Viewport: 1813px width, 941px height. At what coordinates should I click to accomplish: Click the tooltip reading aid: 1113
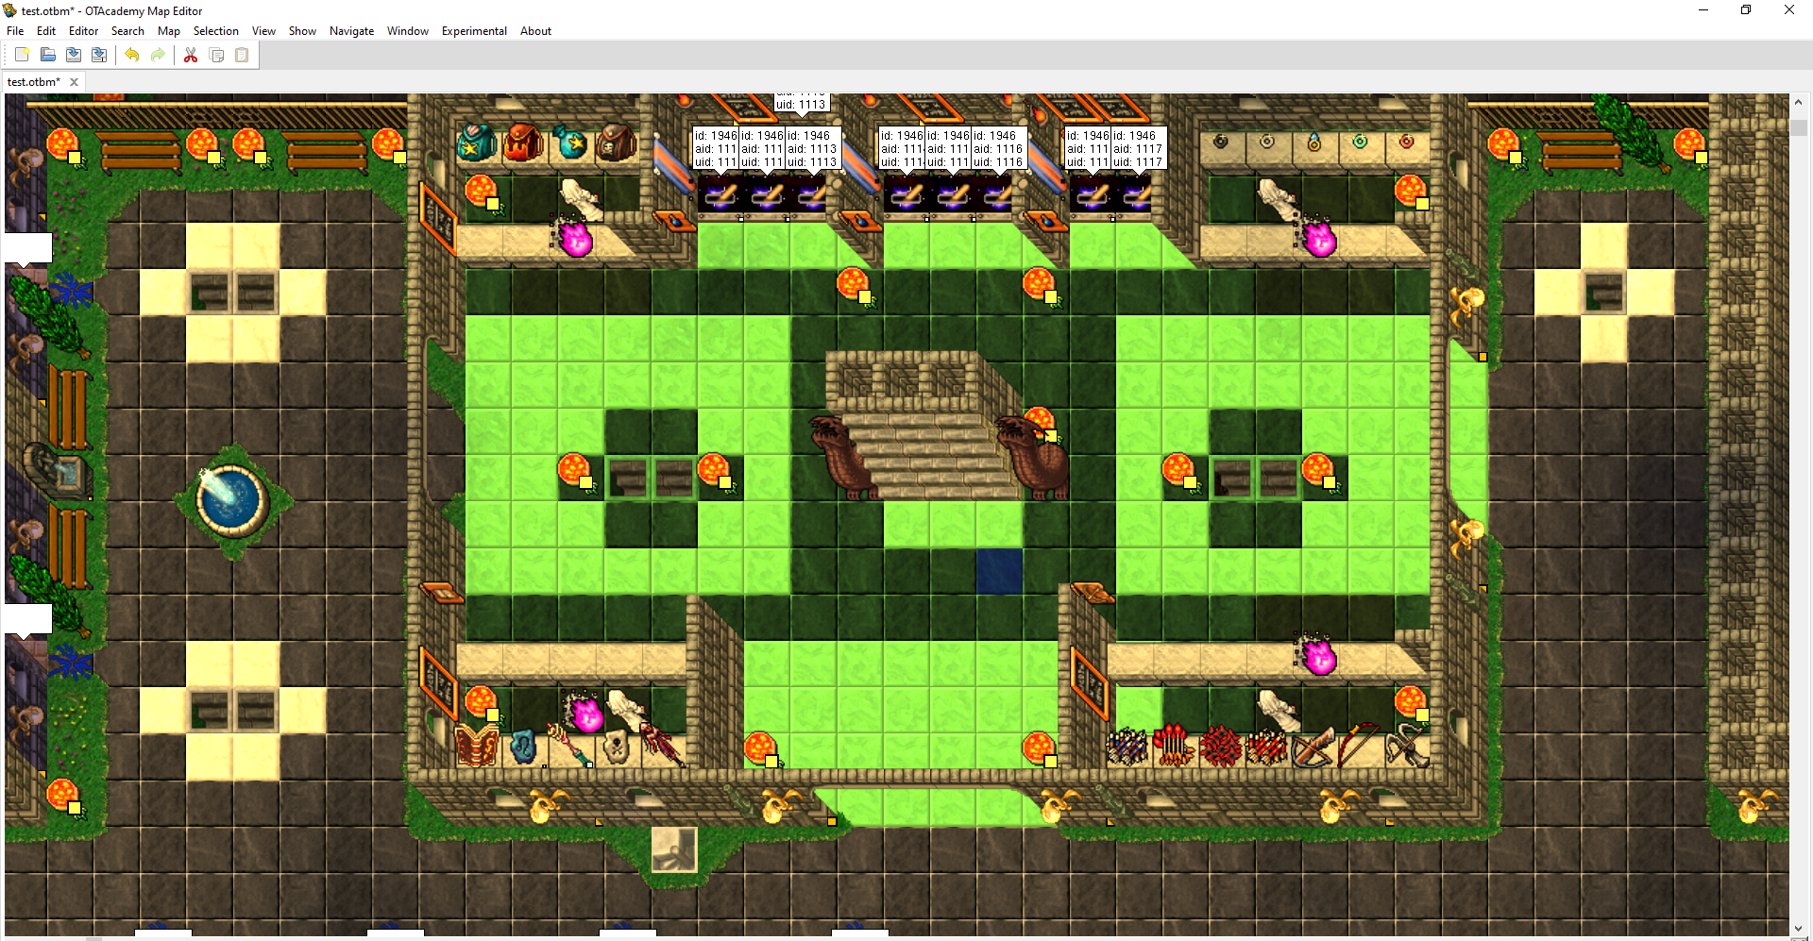(812, 148)
